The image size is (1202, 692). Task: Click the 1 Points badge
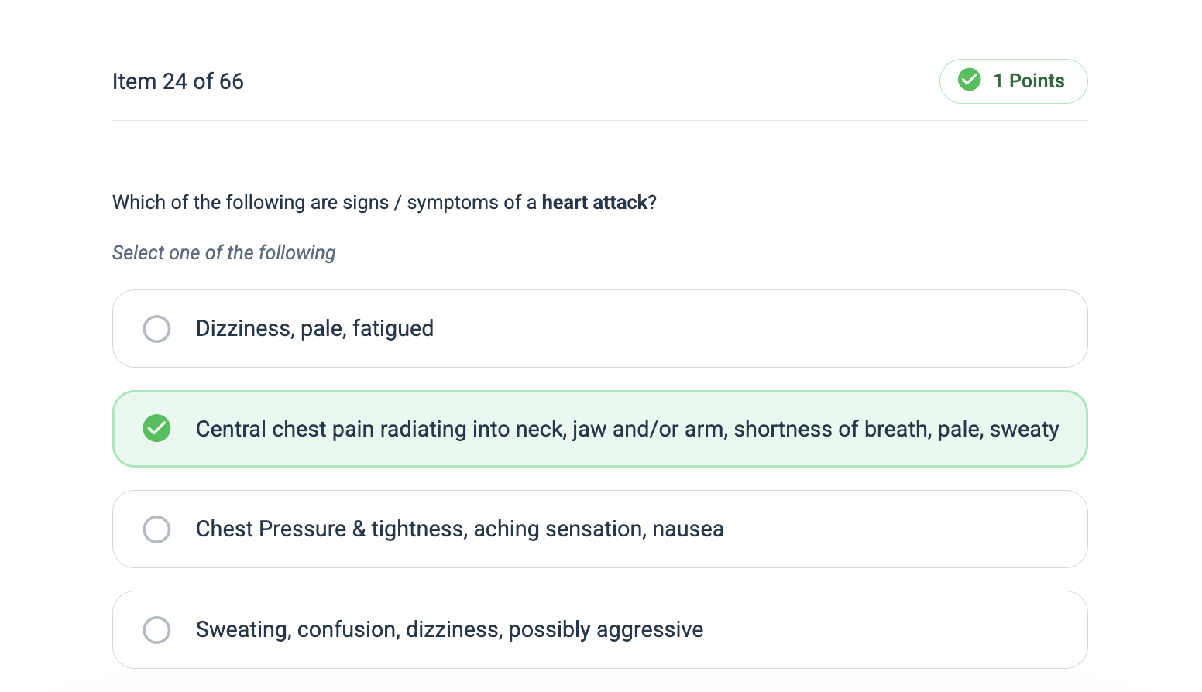pyautogui.click(x=1013, y=81)
